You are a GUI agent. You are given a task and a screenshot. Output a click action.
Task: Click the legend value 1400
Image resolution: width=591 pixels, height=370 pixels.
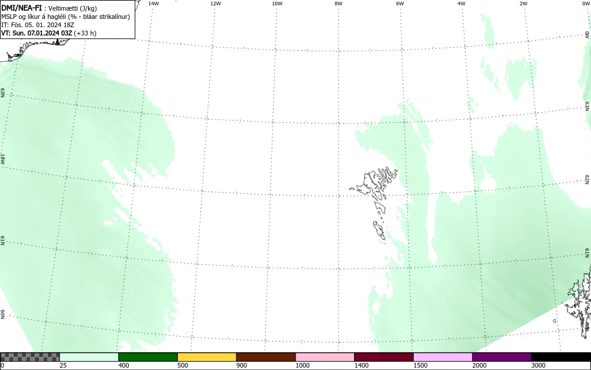pyautogui.click(x=362, y=365)
